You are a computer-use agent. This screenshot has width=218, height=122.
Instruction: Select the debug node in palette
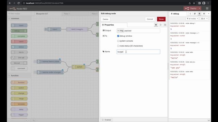pyautogui.click(x=19, y=31)
